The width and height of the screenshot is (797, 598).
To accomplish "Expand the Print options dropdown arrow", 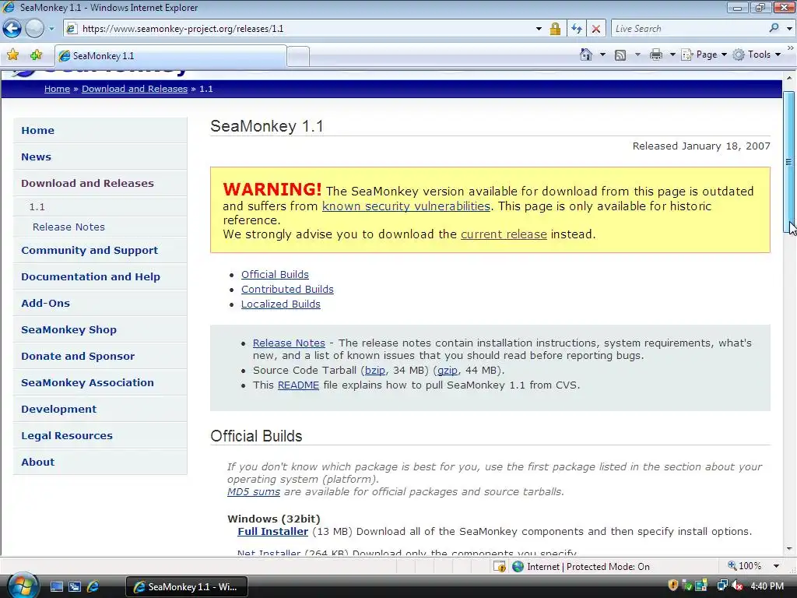I will [x=672, y=55].
